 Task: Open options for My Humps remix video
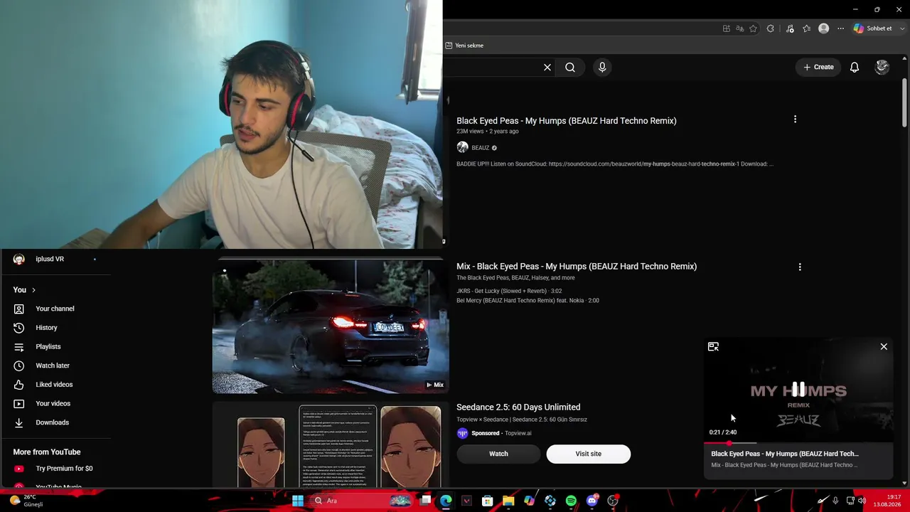(795, 119)
